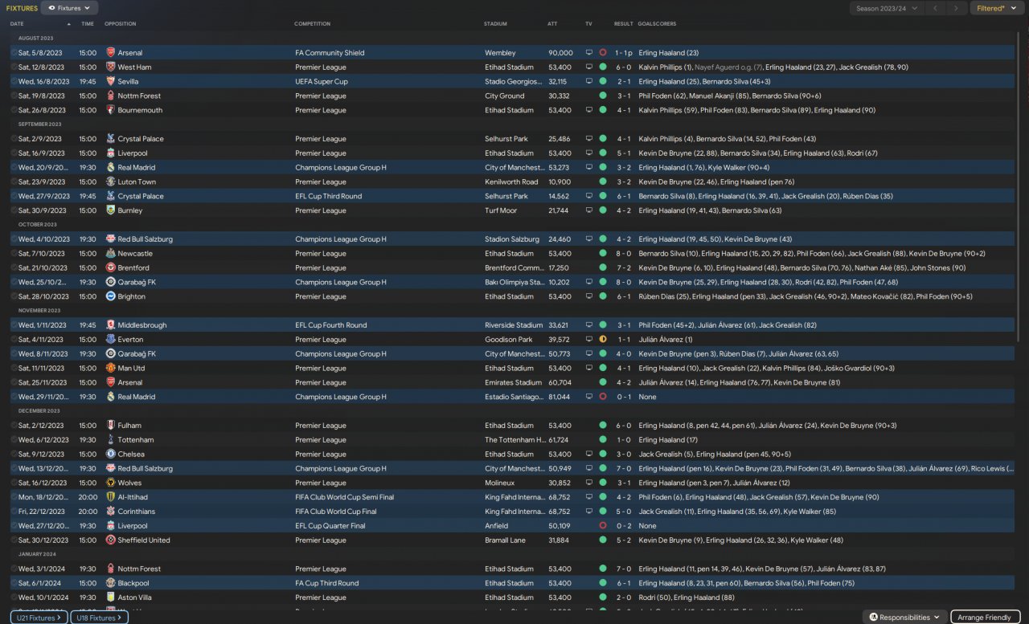Screen dimensions: 1029x624
Task: Toggle the circle marker beside Sat, 19/8/2023
Action: pos(14,96)
